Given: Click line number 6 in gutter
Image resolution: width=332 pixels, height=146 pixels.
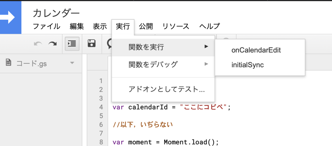Looking at the screenshot, I should click(101, 125).
